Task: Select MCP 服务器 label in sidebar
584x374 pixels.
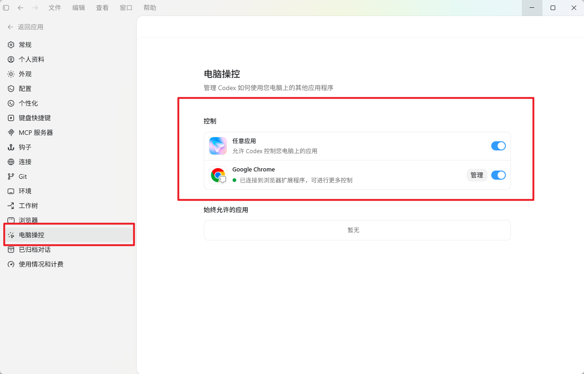Action: [36, 133]
